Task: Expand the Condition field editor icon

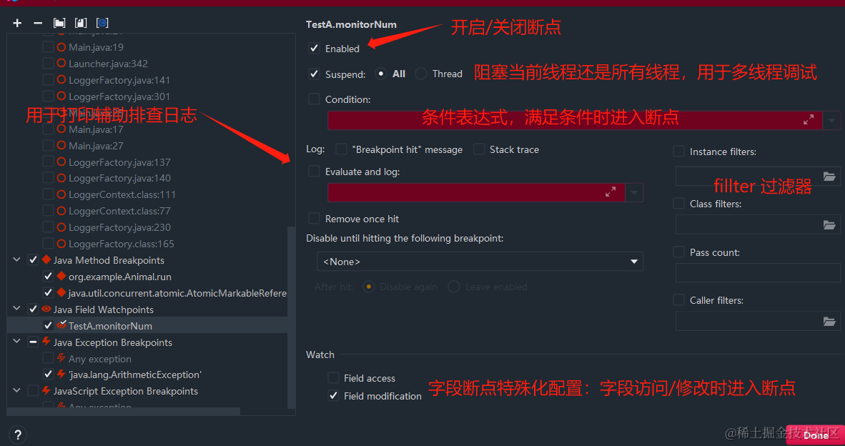Action: click(x=809, y=120)
